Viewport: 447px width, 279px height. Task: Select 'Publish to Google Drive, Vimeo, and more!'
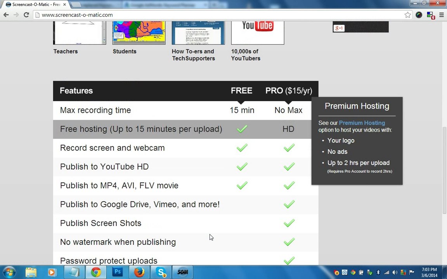140,204
